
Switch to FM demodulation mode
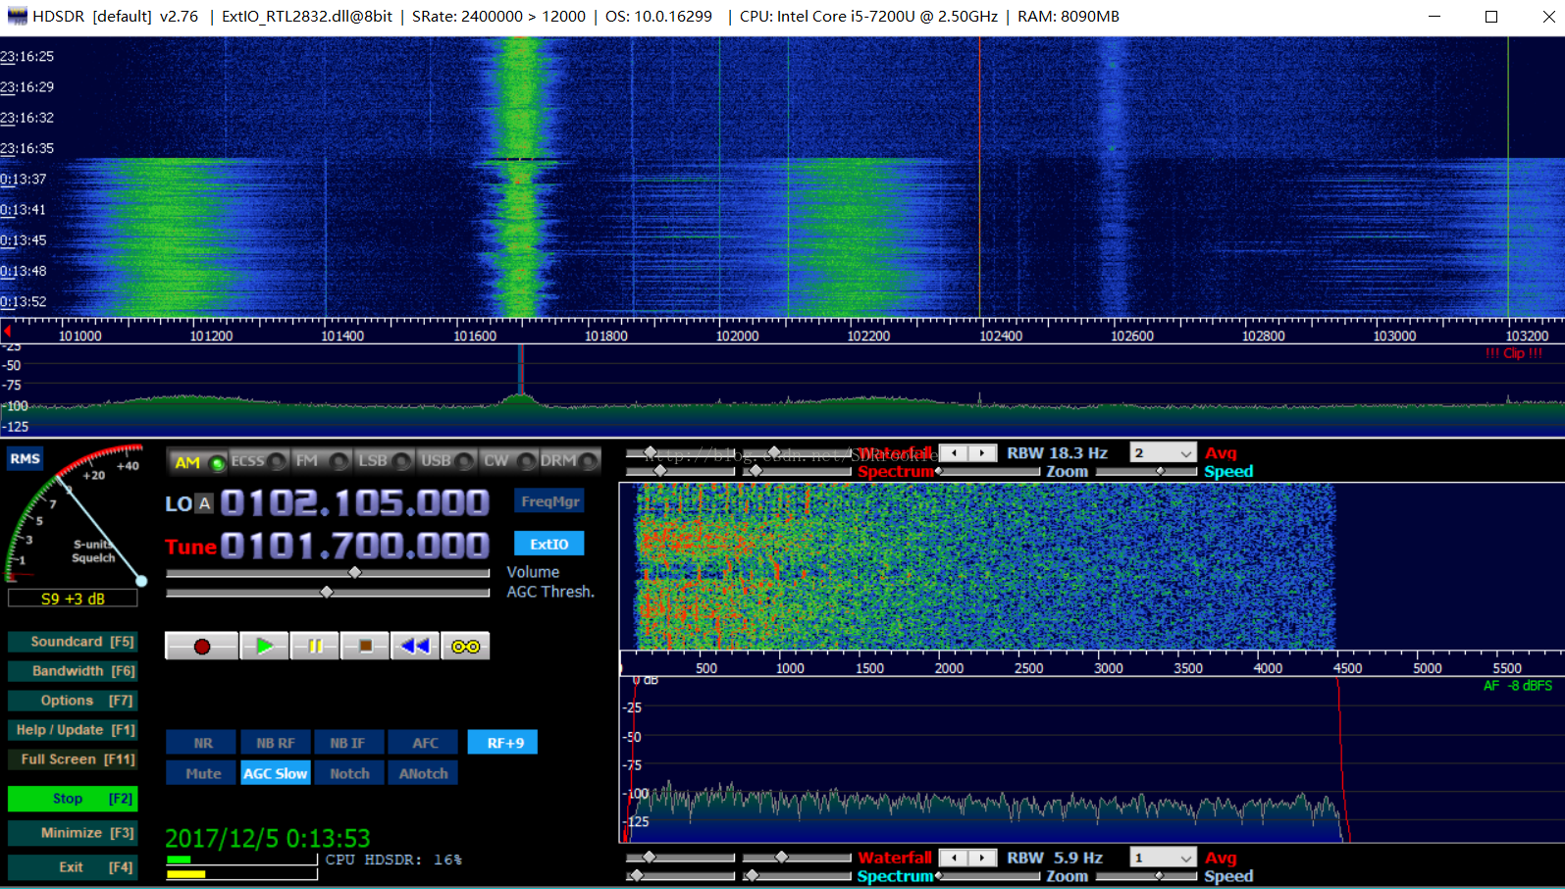(x=322, y=461)
